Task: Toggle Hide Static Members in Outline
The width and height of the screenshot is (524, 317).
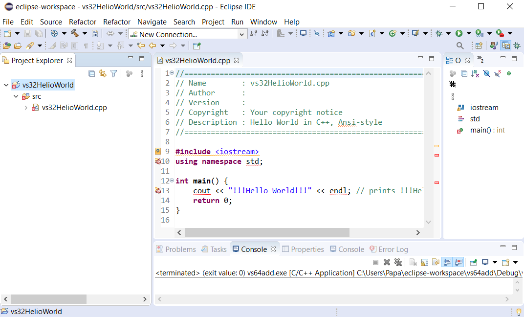Action: tap(498, 73)
